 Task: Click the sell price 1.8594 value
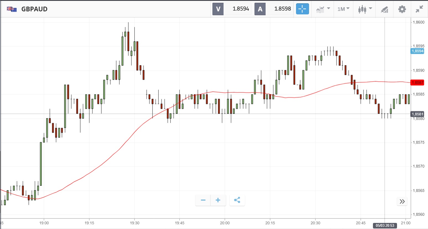(x=241, y=9)
